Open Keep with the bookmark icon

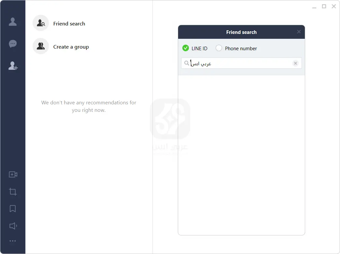pyautogui.click(x=13, y=209)
